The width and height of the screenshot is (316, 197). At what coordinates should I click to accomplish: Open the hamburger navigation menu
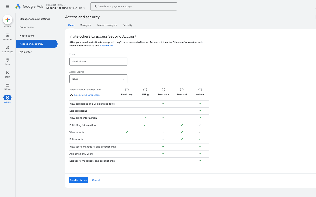click(x=7, y=6)
